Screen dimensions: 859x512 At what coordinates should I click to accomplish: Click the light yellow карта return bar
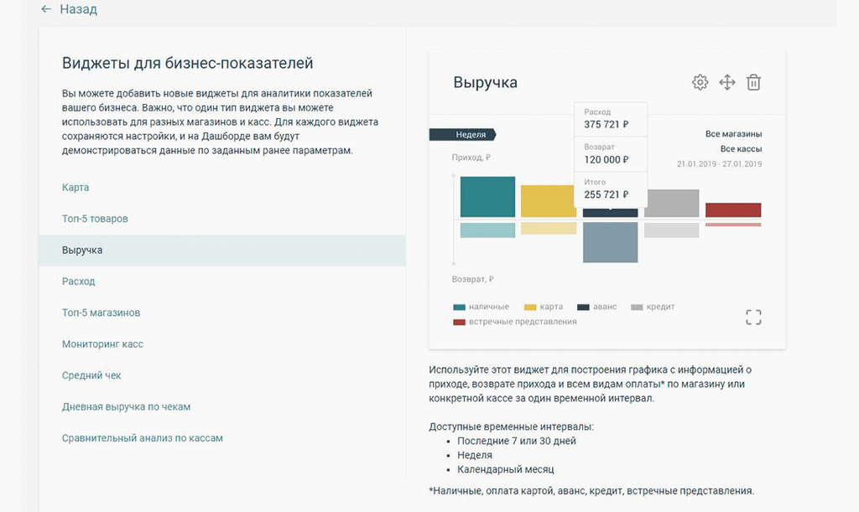point(549,228)
